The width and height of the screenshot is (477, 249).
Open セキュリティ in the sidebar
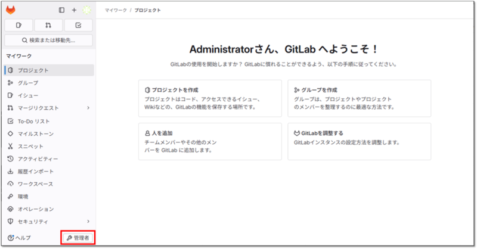[x=49, y=222]
